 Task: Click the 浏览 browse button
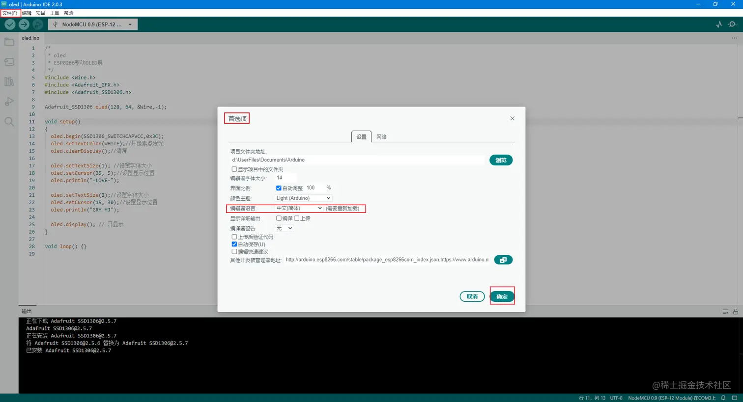[x=501, y=160]
